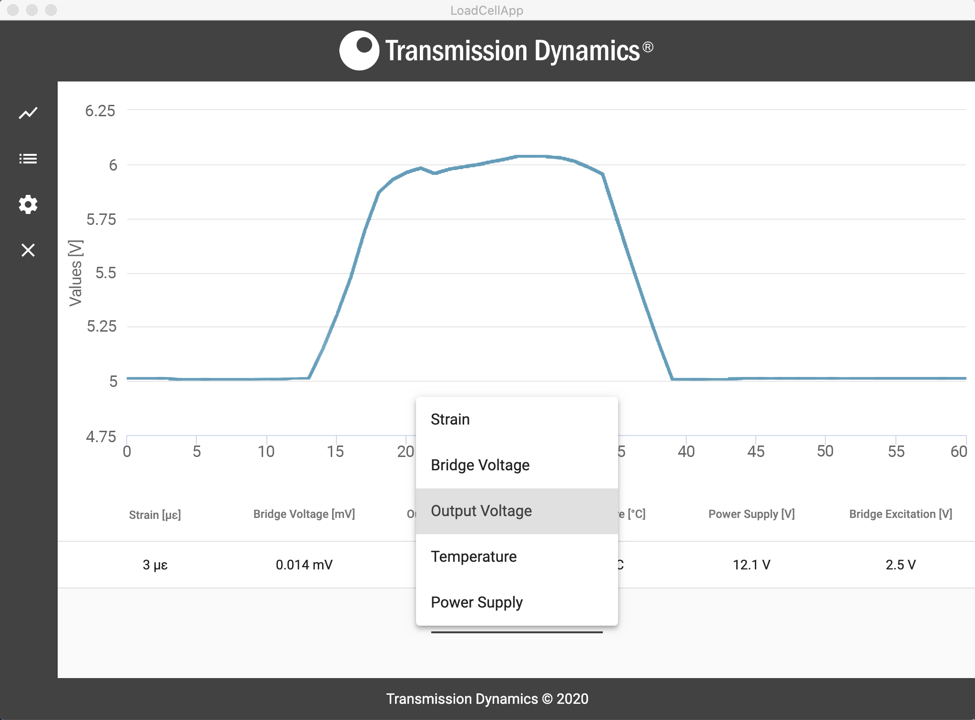Click the Transmission Dynamics logo
The width and height of the screenshot is (975, 720).
tap(497, 50)
